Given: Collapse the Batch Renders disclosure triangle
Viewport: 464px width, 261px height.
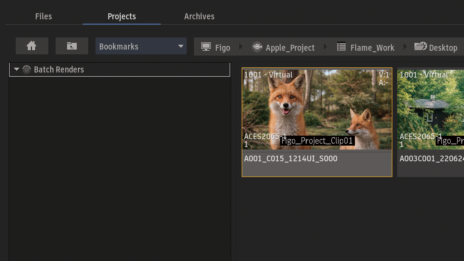Looking at the screenshot, I should coord(17,69).
